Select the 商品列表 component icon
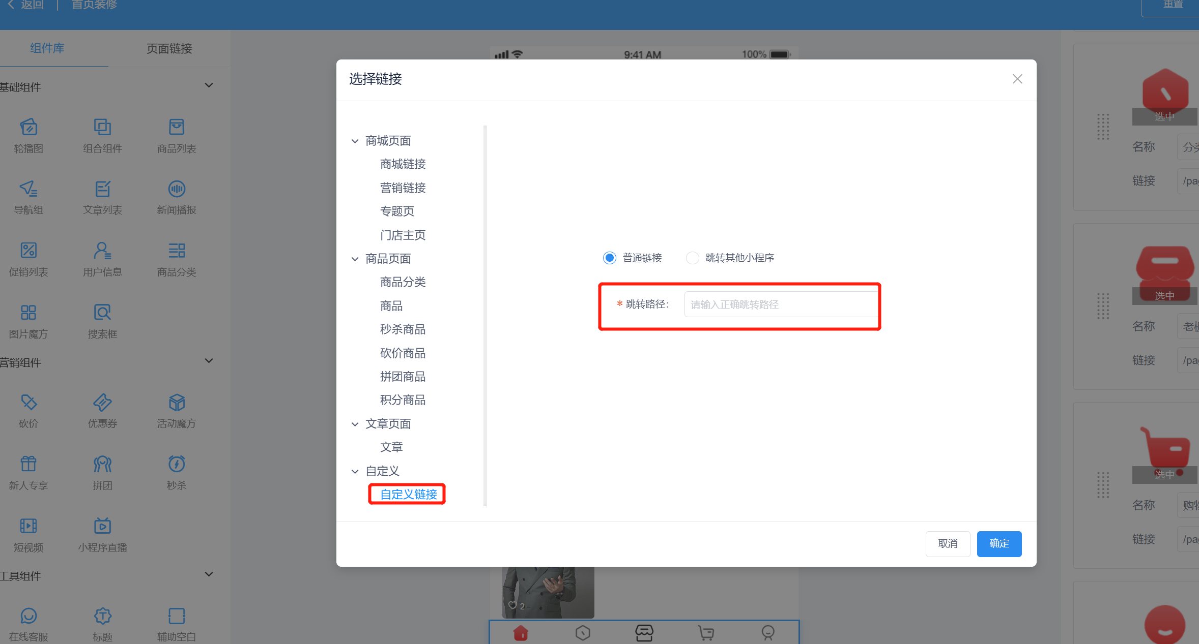This screenshot has height=644, width=1199. point(177,127)
